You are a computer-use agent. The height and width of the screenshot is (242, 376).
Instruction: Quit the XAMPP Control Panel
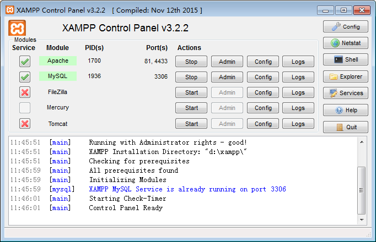(x=345, y=127)
